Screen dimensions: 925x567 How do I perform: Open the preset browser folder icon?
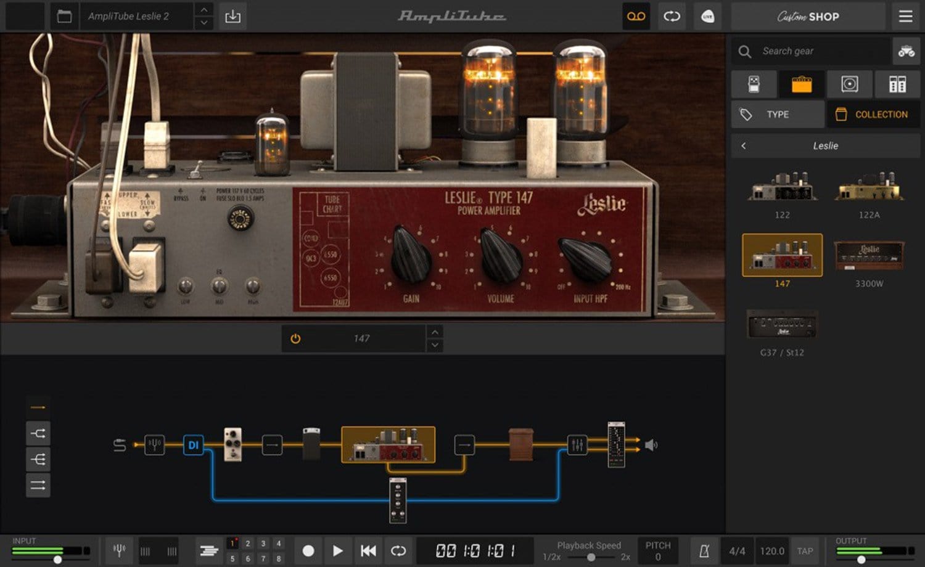pyautogui.click(x=64, y=17)
